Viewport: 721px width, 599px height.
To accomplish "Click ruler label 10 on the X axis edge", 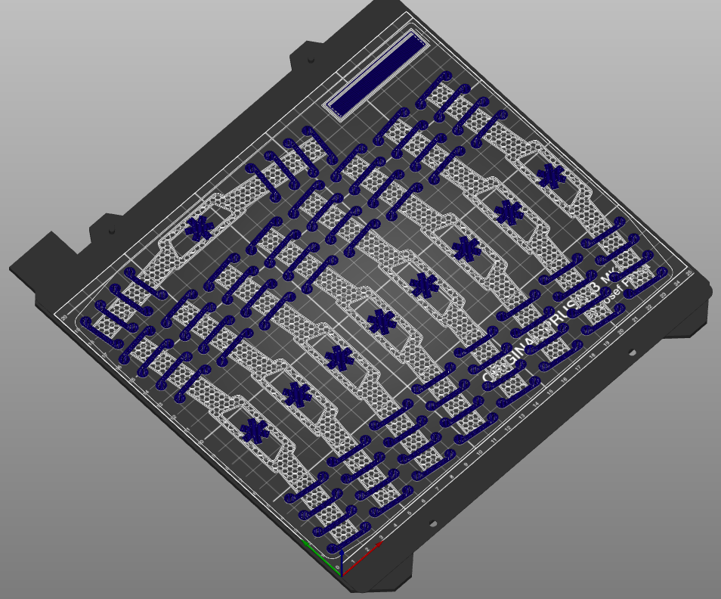I will (479, 453).
